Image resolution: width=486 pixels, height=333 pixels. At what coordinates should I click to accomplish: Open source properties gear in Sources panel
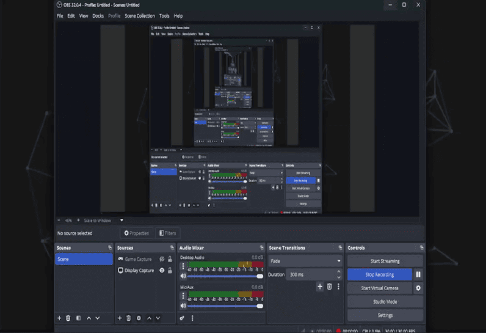click(139, 318)
